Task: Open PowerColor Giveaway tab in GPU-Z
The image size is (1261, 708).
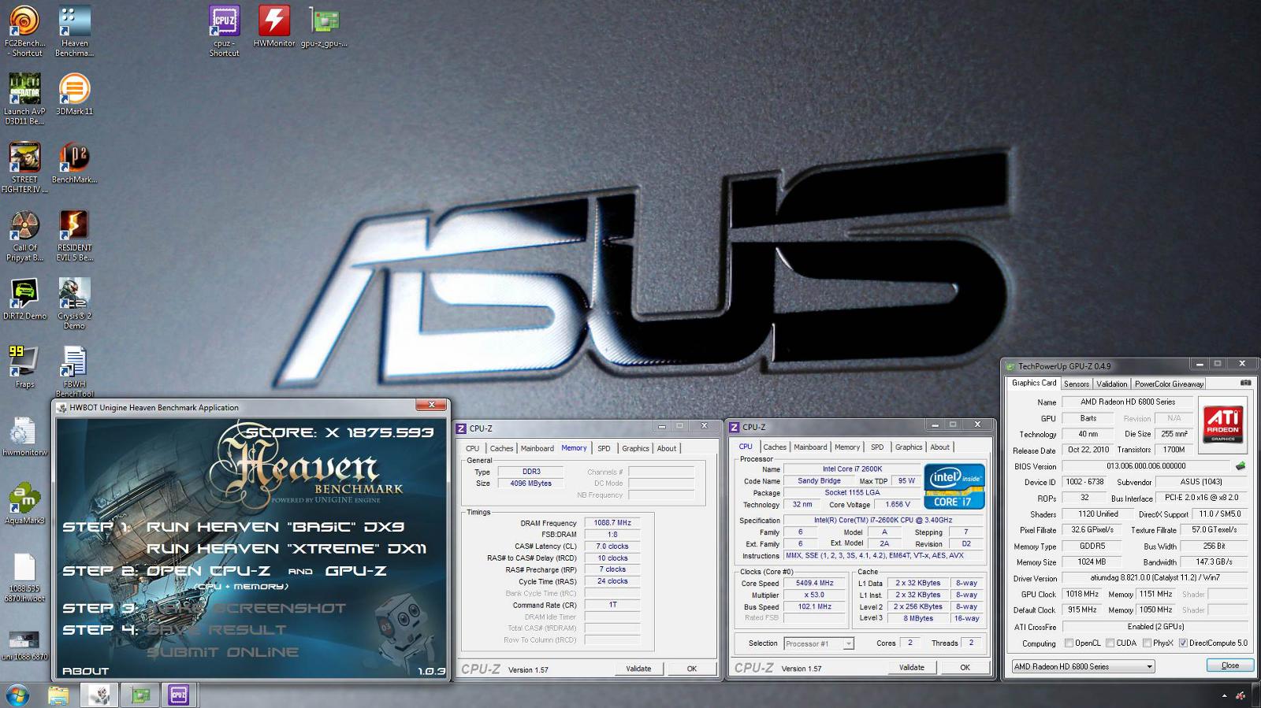Action: (x=1170, y=384)
